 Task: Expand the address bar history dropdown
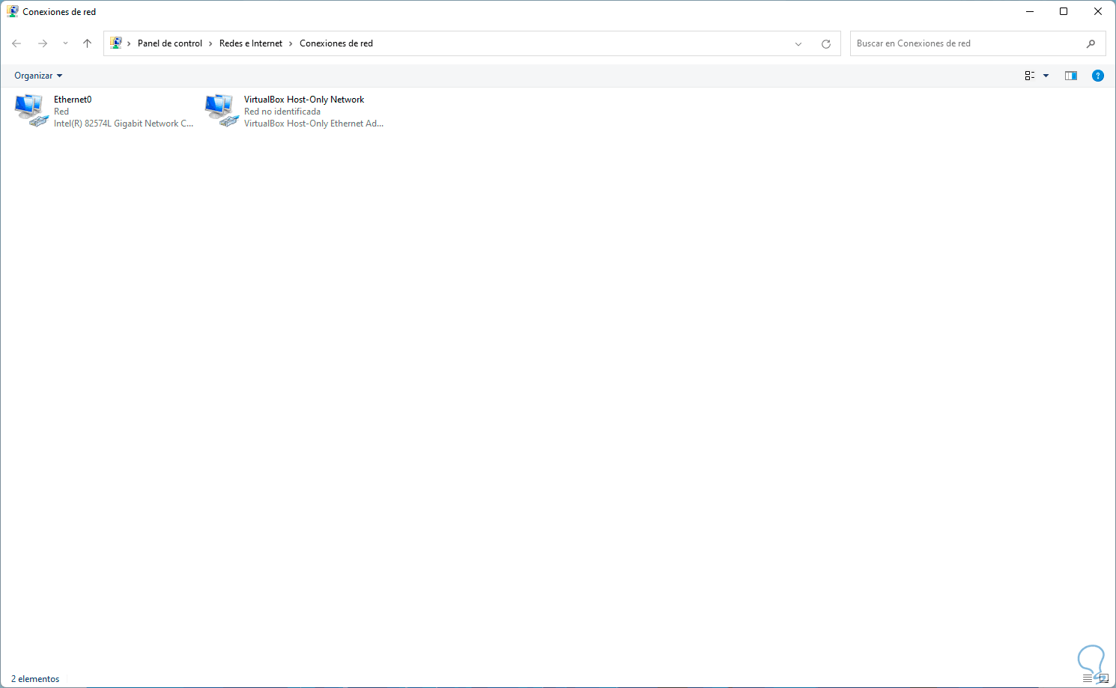tap(798, 43)
